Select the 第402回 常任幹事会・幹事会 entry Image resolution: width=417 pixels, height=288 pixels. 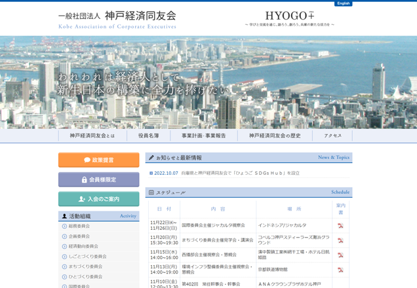click(x=211, y=284)
